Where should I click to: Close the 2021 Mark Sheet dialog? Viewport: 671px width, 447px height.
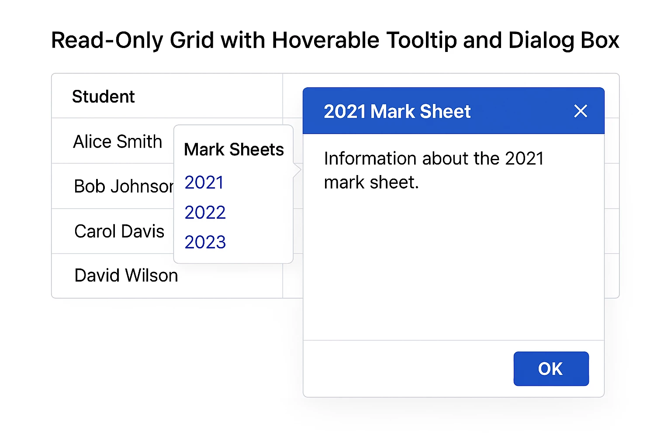coord(581,111)
